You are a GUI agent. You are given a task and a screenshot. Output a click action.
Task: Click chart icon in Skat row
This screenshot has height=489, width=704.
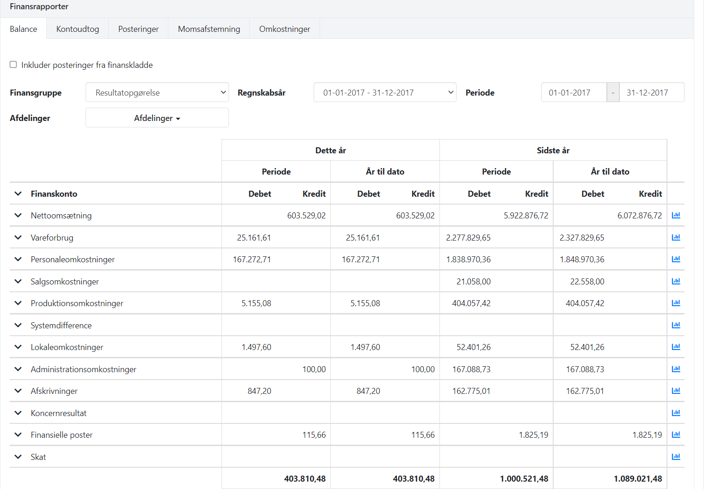[676, 457]
